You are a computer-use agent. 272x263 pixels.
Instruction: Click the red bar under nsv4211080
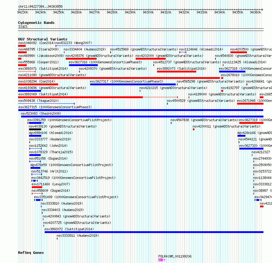[119, 78]
